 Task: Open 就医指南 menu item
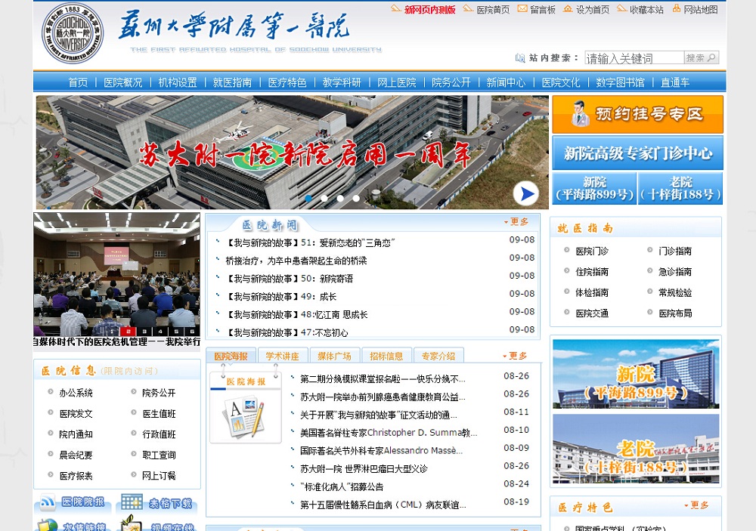click(x=232, y=82)
